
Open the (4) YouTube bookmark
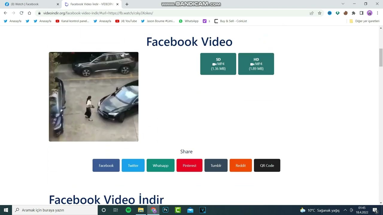point(126,21)
